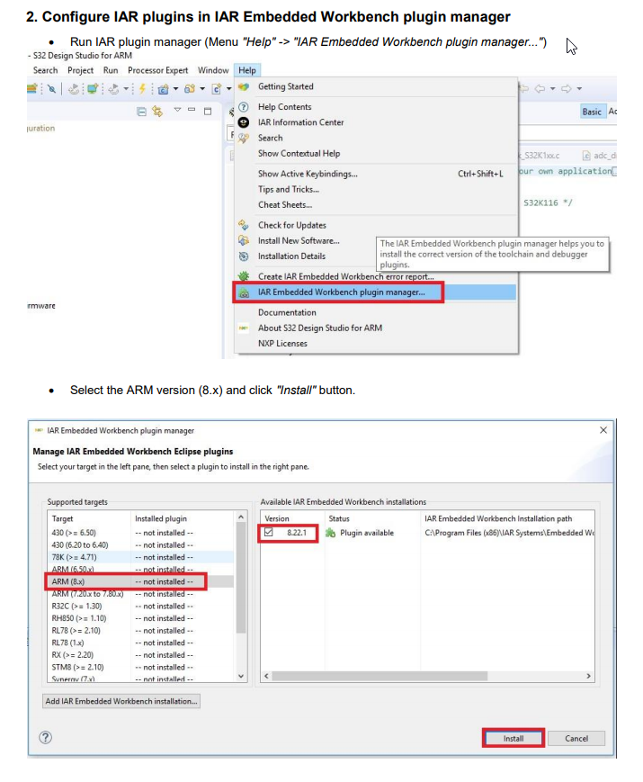
Task: Click the green bug error report icon
Action: coord(243,275)
